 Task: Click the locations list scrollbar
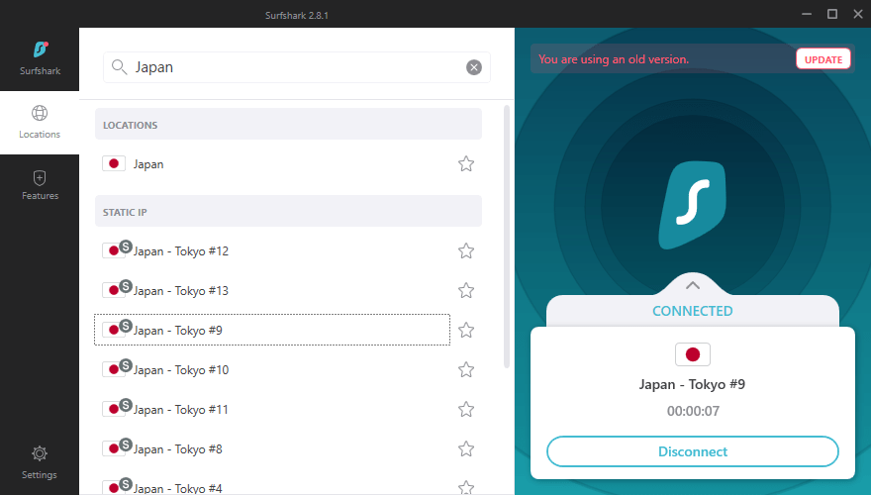pos(506,237)
